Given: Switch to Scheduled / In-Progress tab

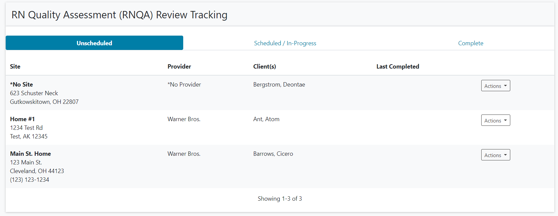Looking at the screenshot, I should tap(285, 43).
